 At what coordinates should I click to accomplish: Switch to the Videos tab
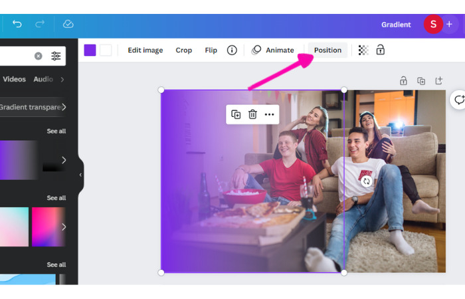pyautogui.click(x=14, y=79)
